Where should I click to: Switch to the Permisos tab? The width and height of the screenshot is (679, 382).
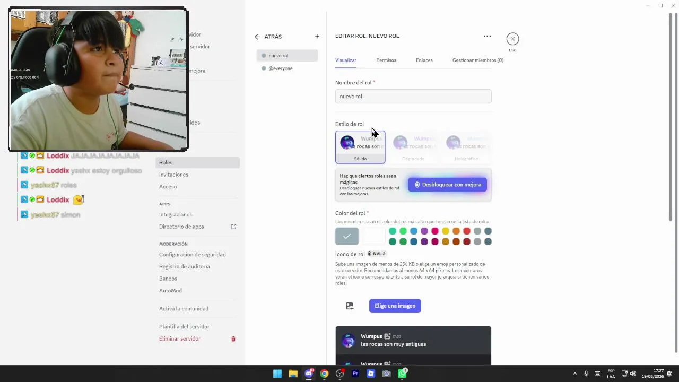point(386,60)
